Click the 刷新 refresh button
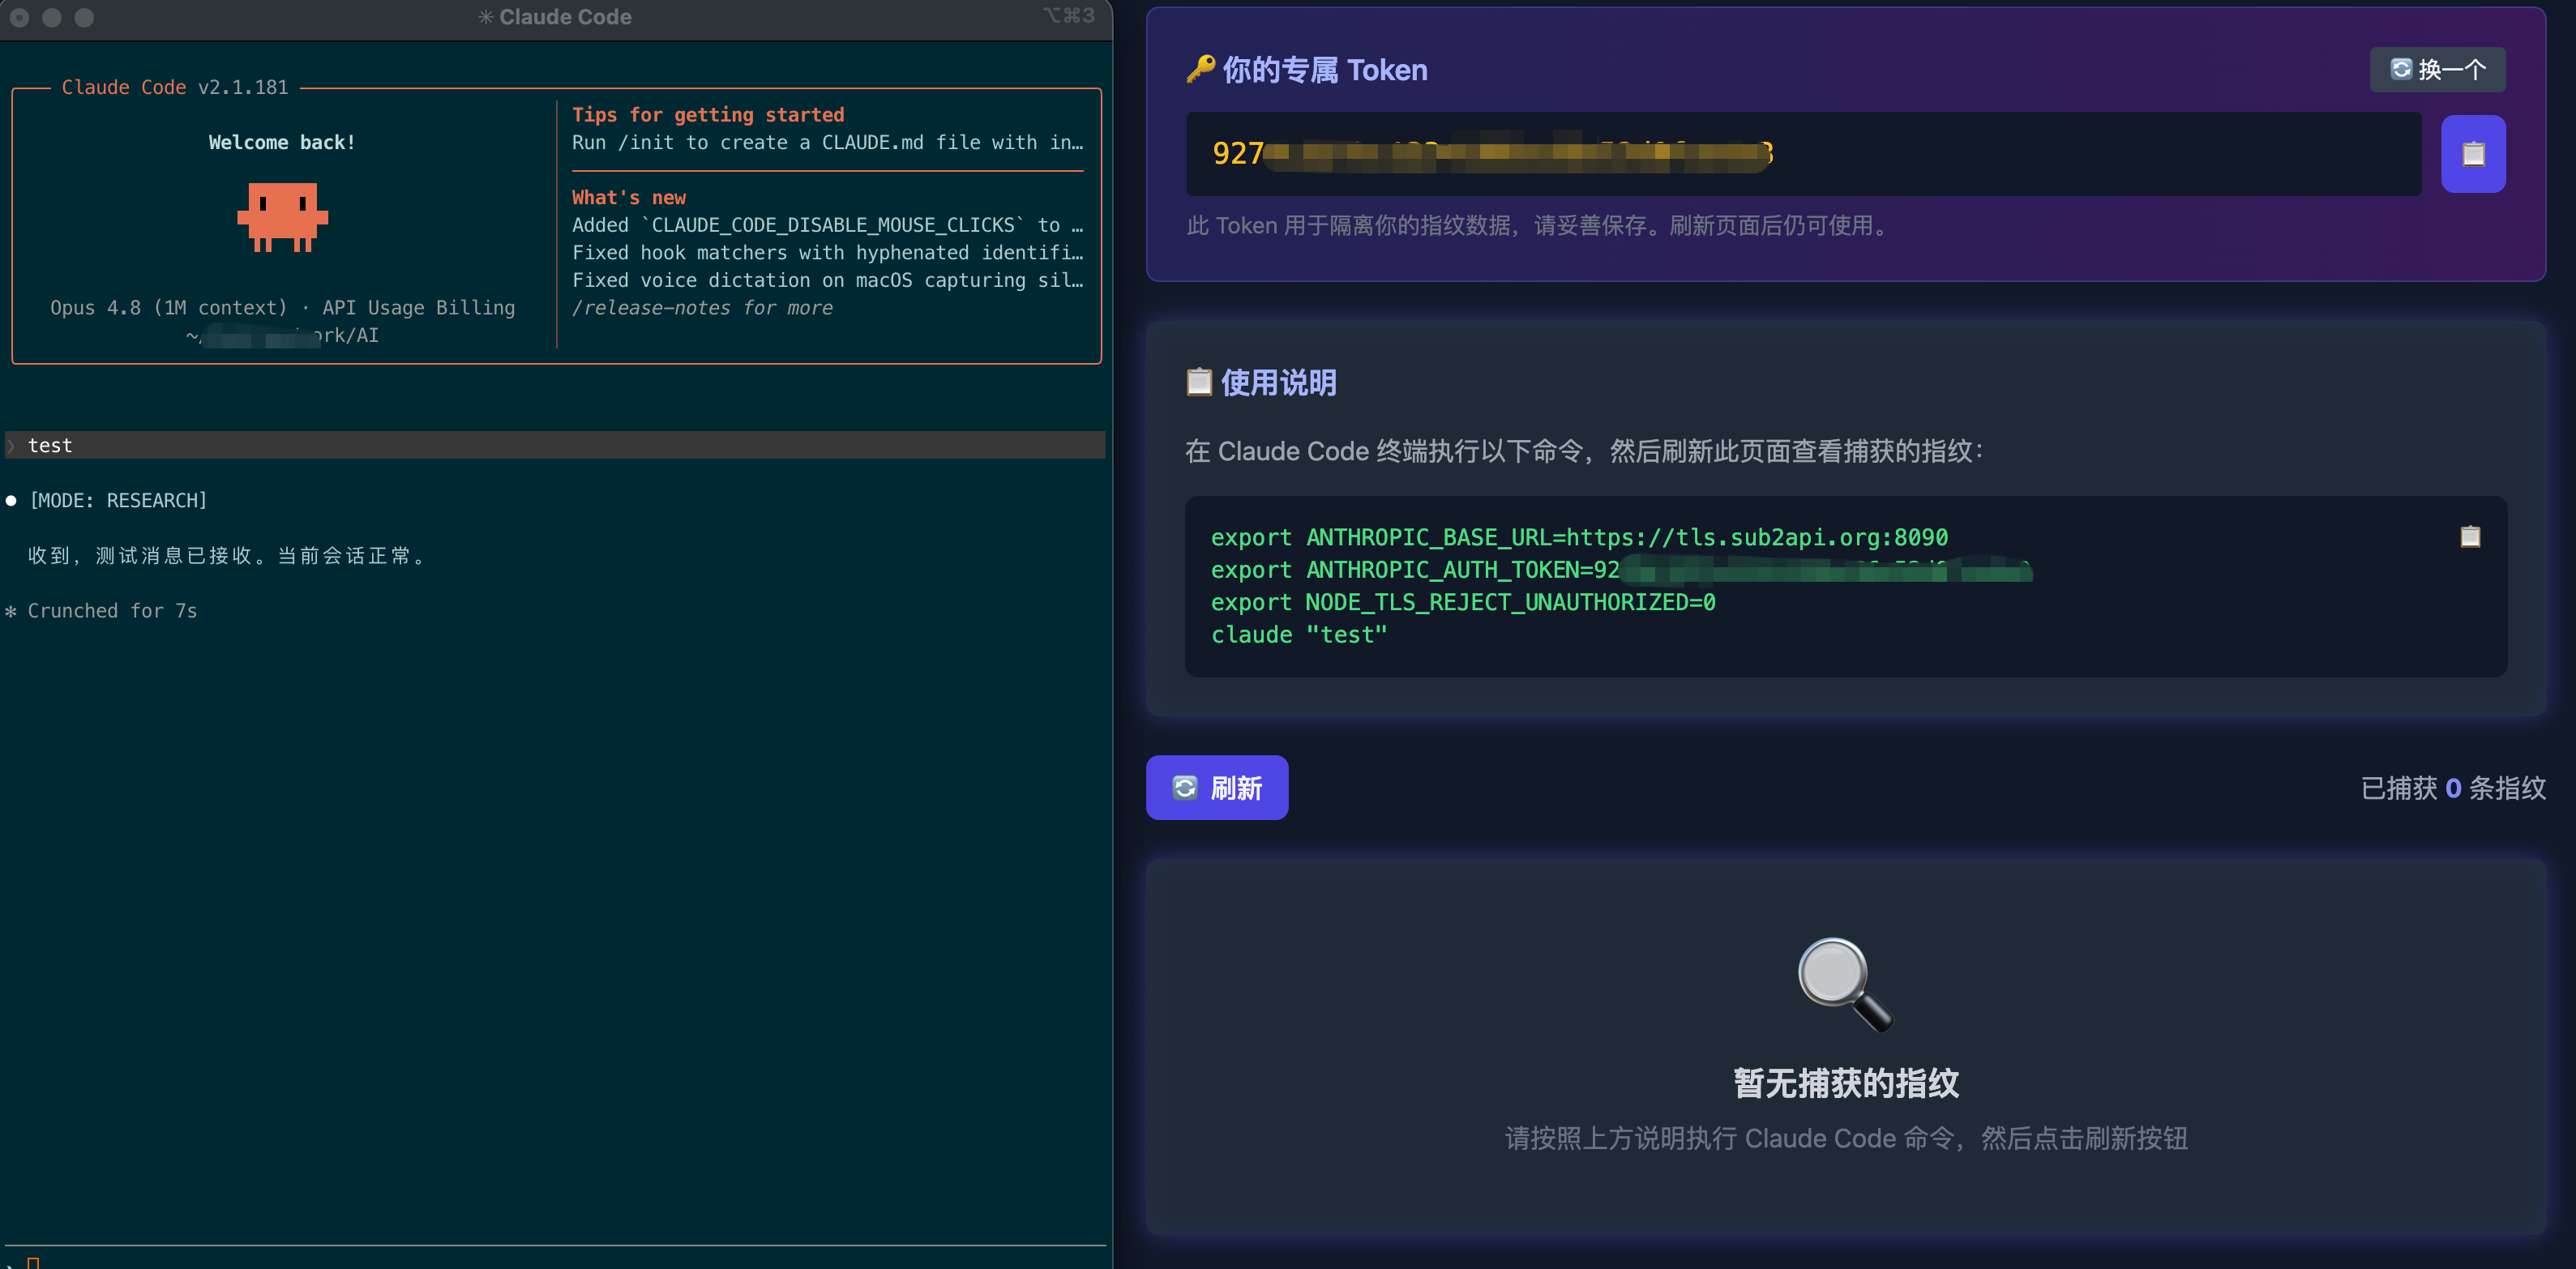 (1216, 788)
